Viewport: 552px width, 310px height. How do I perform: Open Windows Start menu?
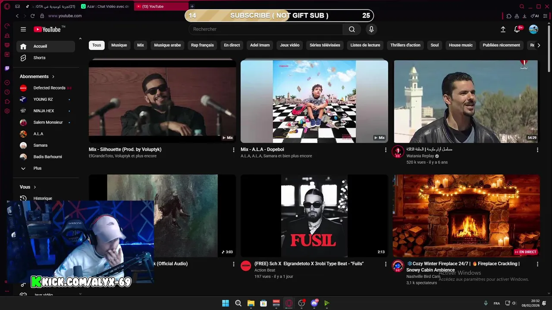pos(226,303)
